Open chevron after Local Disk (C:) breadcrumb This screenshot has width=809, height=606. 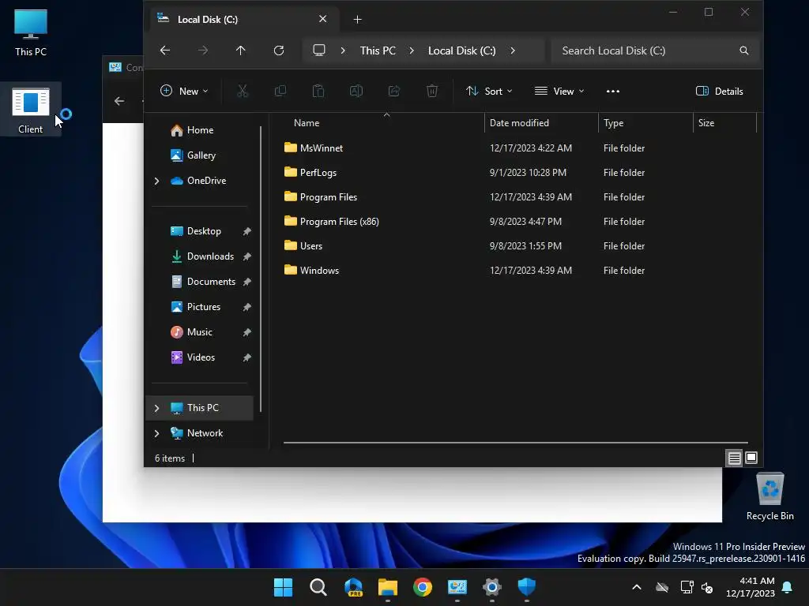pos(512,50)
